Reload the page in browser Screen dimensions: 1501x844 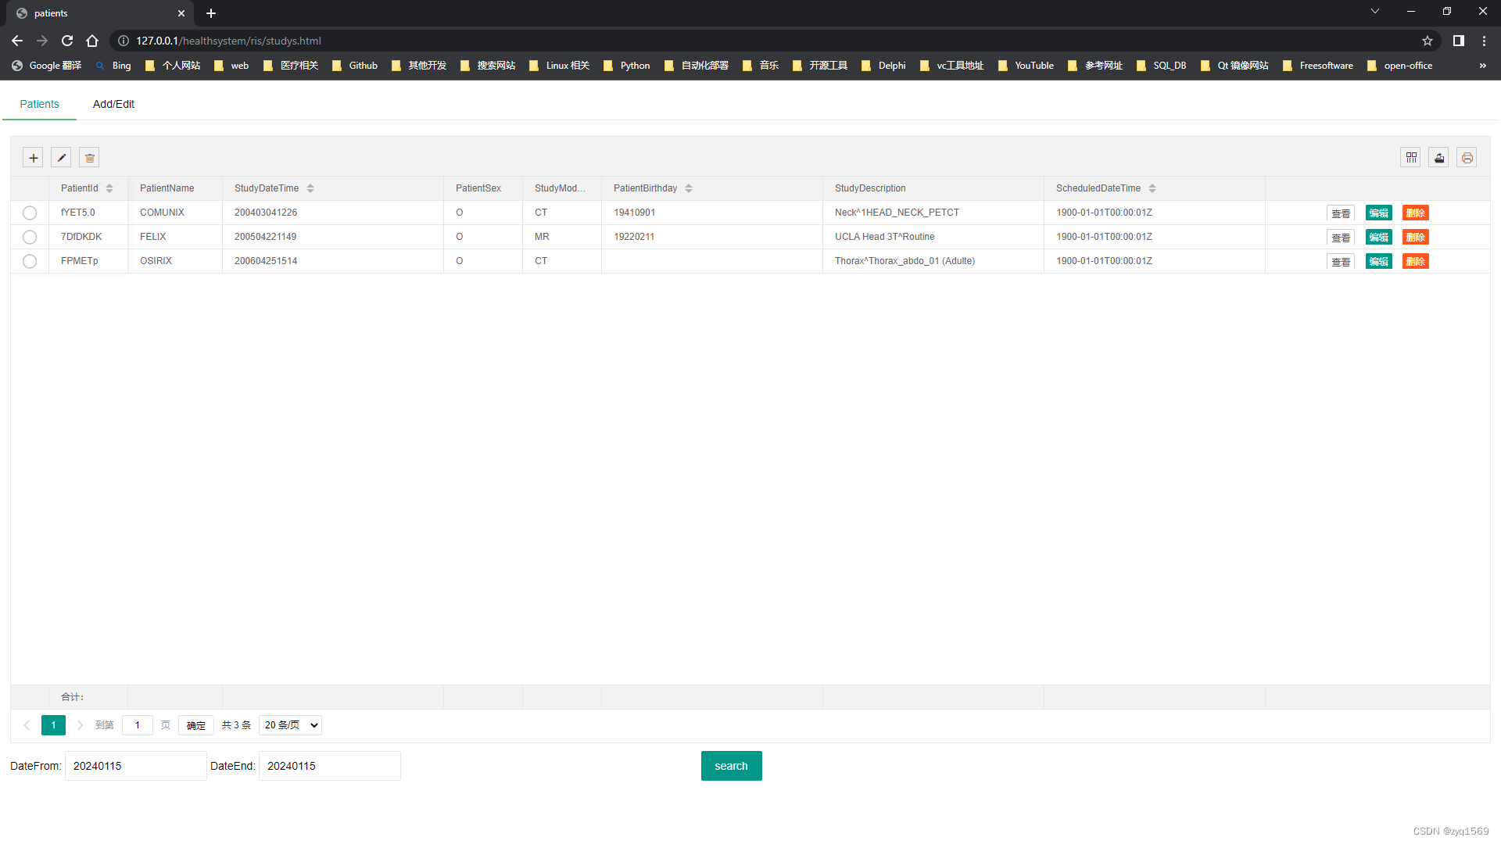(x=67, y=41)
